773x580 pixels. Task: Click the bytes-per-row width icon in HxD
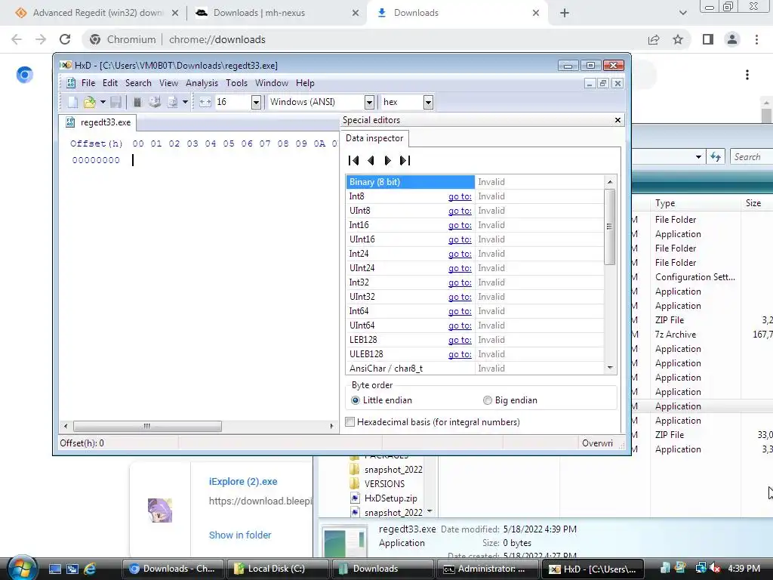click(205, 102)
